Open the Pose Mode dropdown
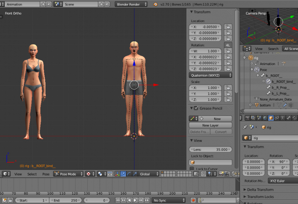 coord(68,174)
